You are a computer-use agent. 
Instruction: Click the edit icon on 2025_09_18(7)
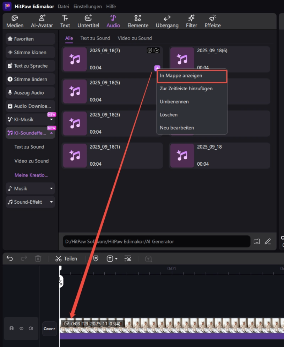(x=150, y=50)
